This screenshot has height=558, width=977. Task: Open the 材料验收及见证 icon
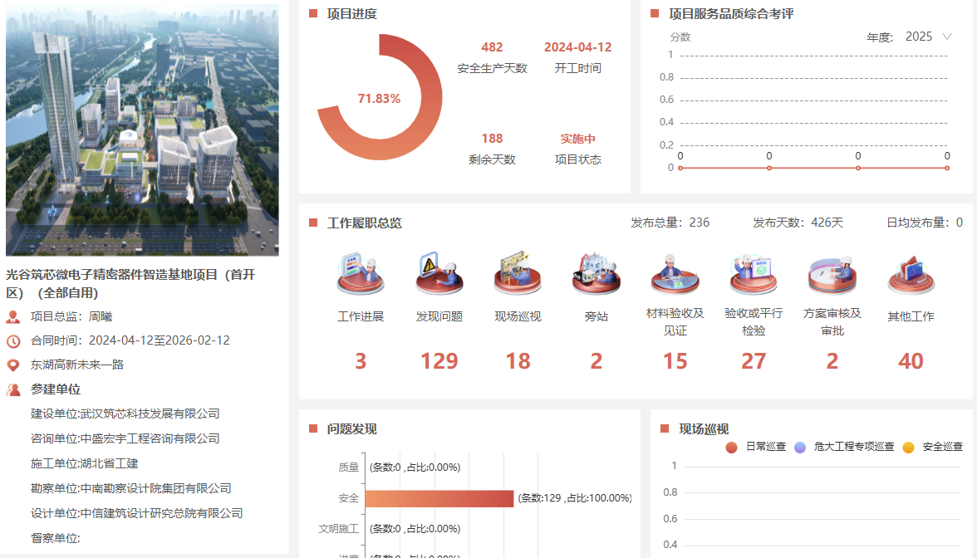pyautogui.click(x=675, y=275)
